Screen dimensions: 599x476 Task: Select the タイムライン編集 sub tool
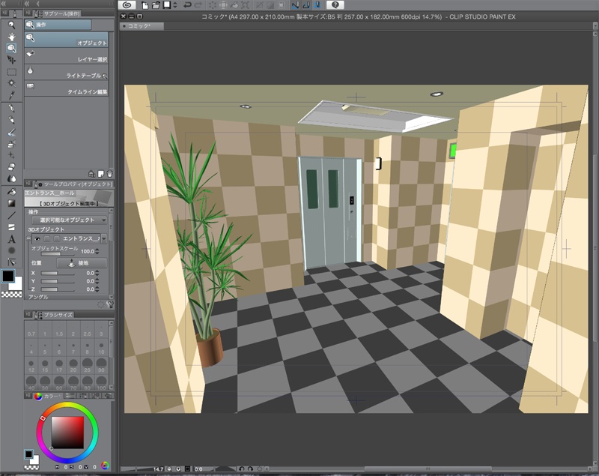66,88
